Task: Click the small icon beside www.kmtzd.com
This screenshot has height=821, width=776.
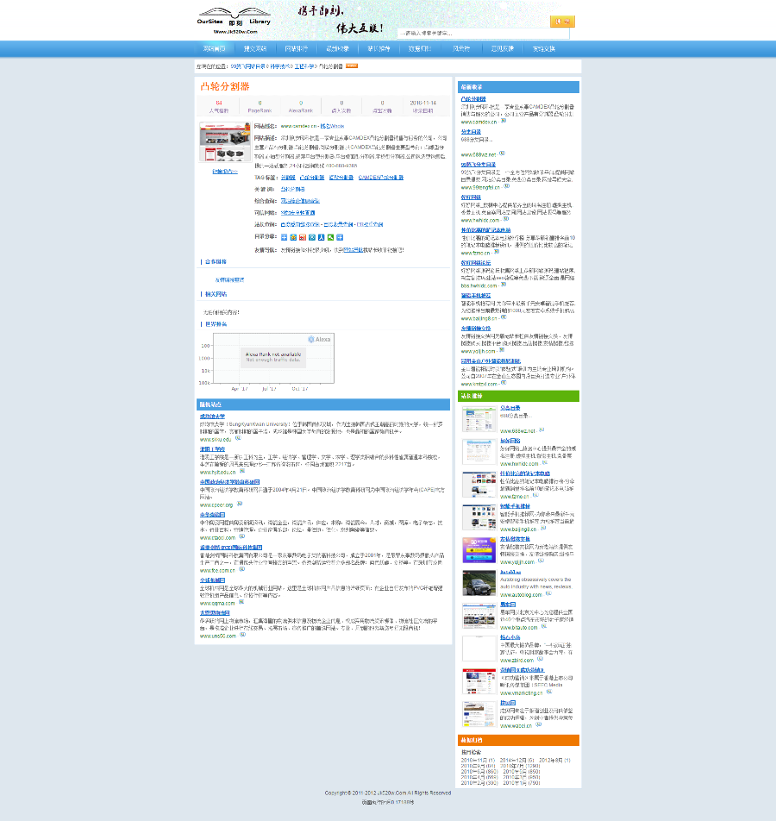Action: 504,383
